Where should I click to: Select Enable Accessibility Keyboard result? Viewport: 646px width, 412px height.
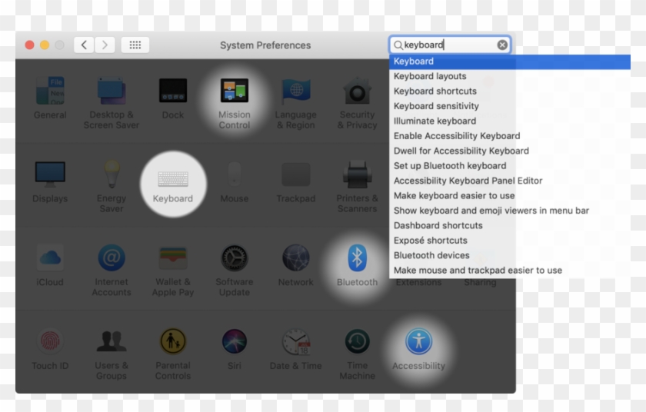(510, 136)
